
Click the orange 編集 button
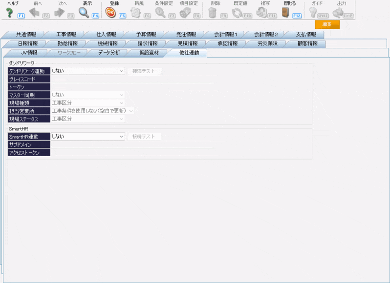[327, 24]
